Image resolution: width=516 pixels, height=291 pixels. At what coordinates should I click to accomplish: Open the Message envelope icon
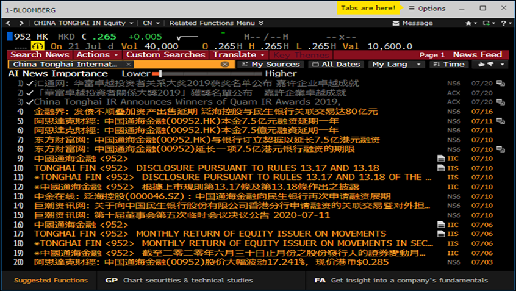[x=396, y=23]
